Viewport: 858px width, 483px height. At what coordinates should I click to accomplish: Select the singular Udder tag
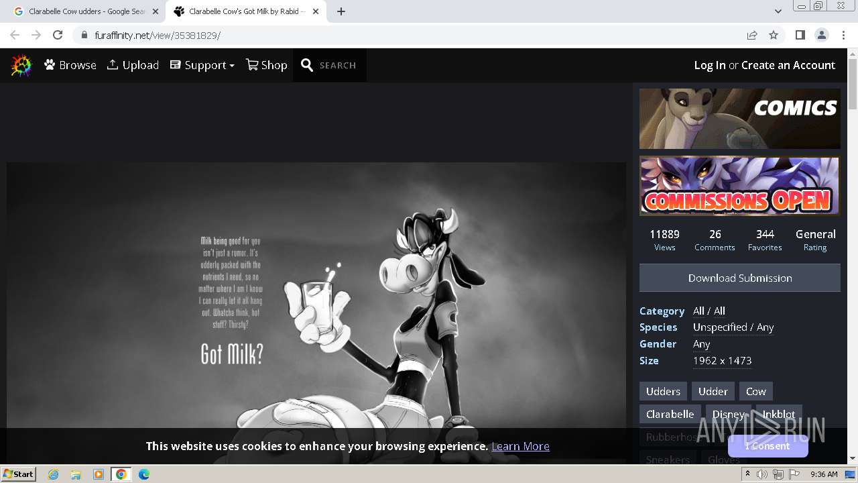point(713,391)
